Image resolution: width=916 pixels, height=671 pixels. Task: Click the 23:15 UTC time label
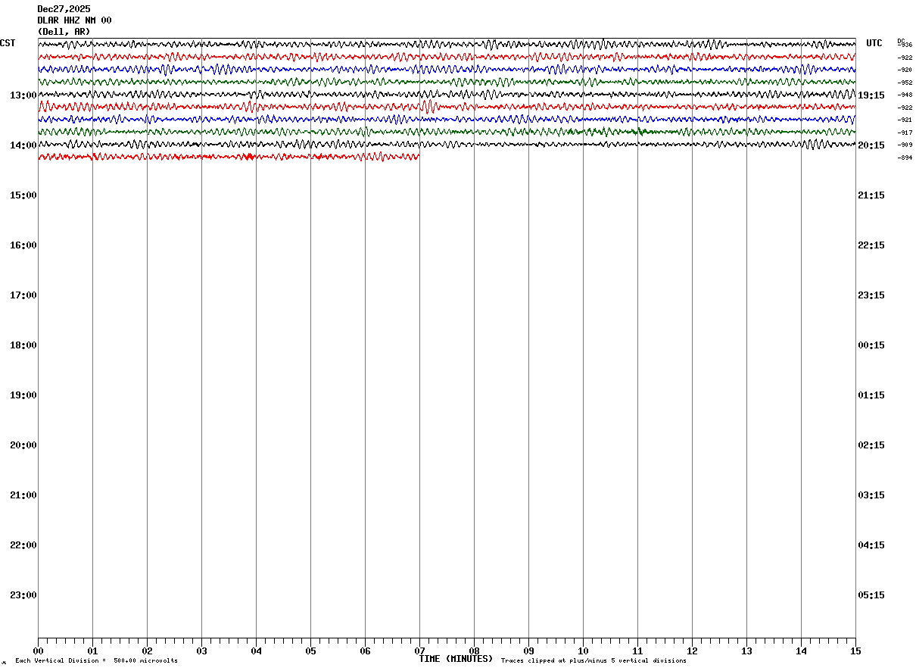[871, 295]
